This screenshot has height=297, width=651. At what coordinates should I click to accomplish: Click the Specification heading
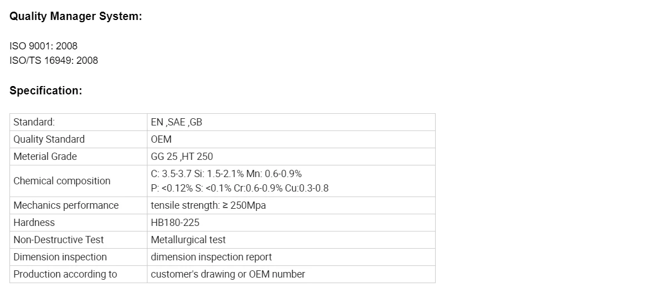click(46, 90)
